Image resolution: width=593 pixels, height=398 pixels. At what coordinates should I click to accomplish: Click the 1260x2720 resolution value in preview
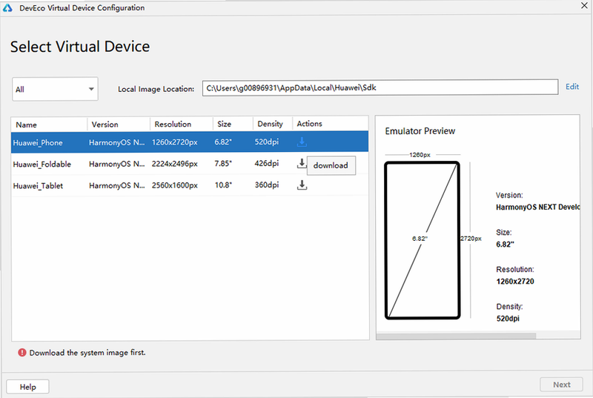(x=515, y=281)
